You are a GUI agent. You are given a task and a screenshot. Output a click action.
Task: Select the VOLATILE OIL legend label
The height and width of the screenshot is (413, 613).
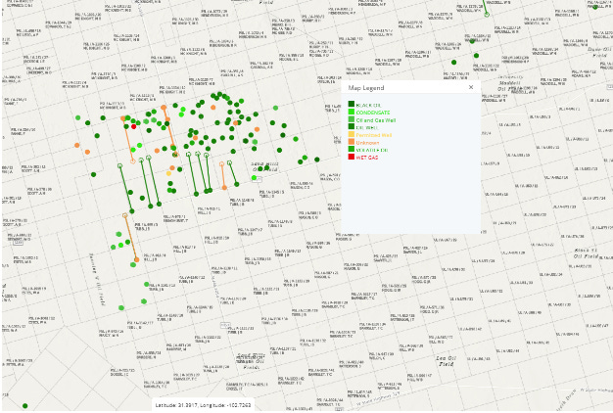tap(372, 150)
